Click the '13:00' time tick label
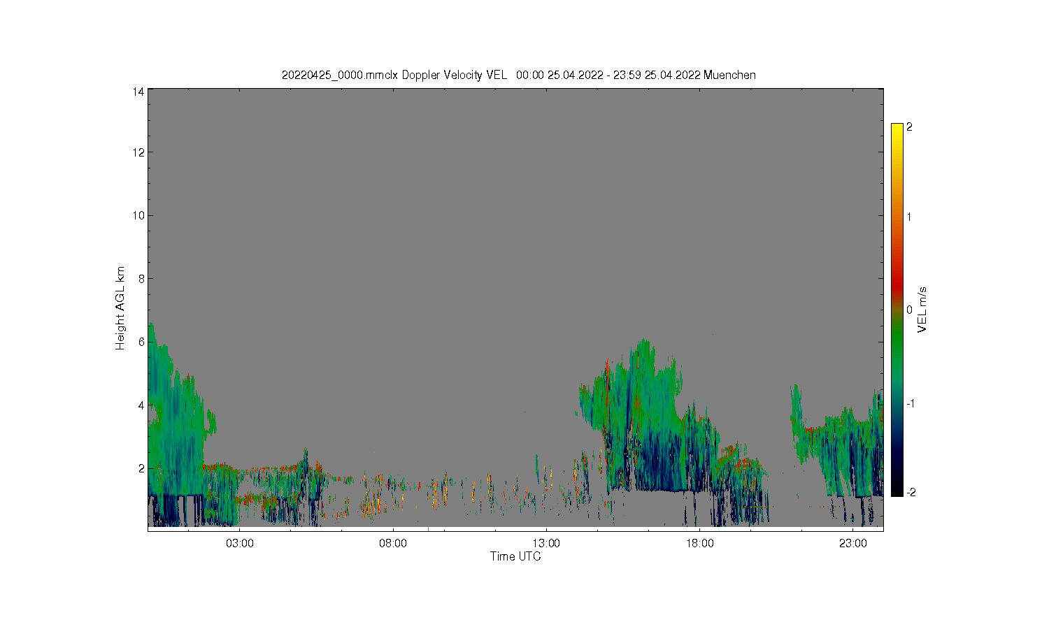Image resolution: width=1049 pixels, height=629 pixels. point(546,544)
